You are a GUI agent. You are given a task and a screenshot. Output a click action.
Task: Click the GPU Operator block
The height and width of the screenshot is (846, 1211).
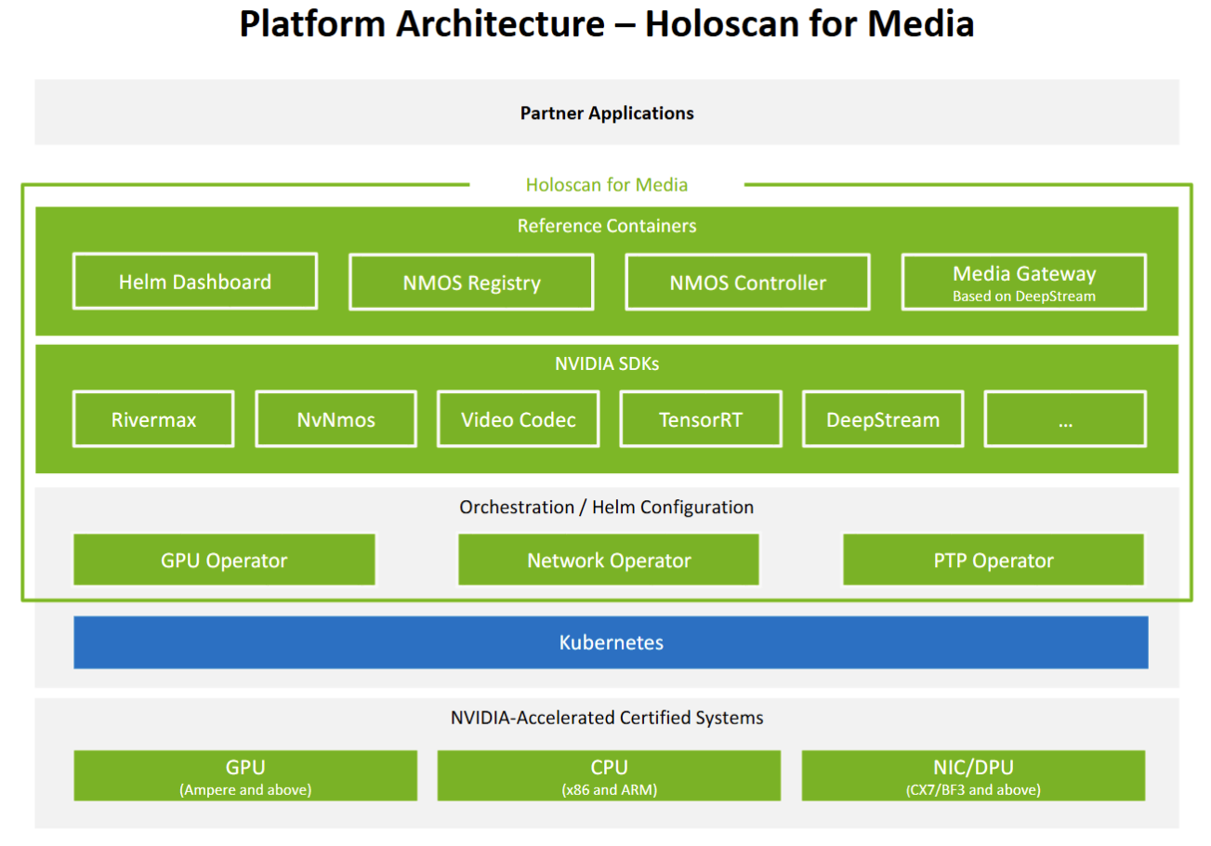224,561
